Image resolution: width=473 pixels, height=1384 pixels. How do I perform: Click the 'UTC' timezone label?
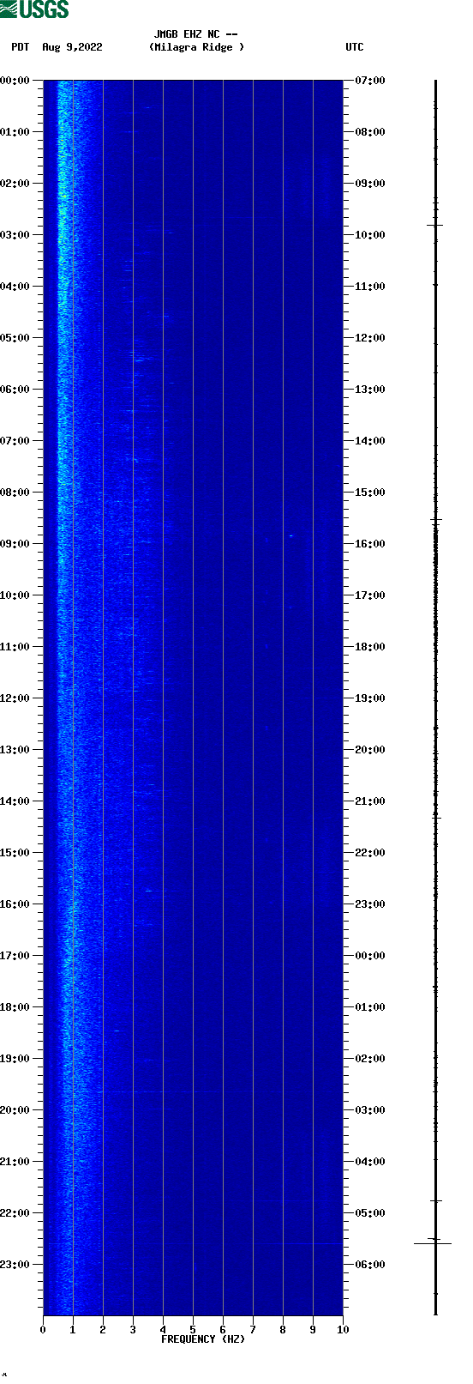355,47
